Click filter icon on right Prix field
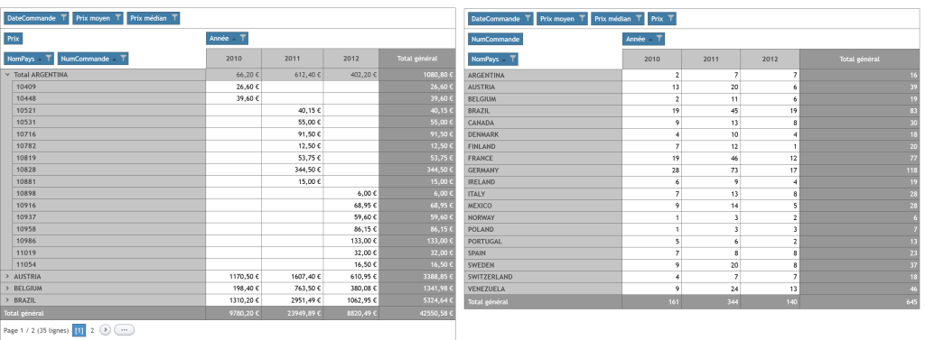Viewport: 925px width, 340px height. tap(671, 19)
